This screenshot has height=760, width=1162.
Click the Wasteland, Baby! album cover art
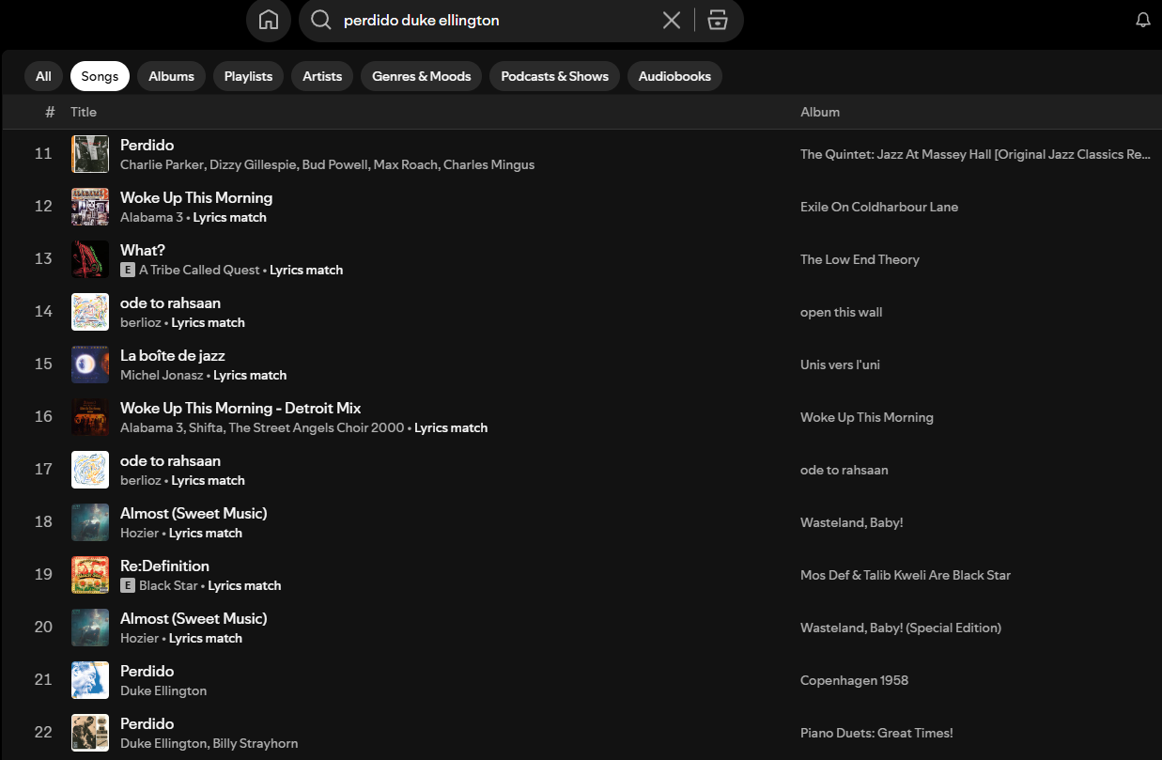[x=90, y=522]
